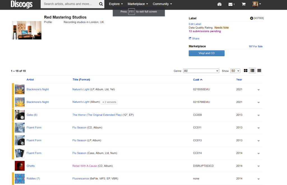Click the Vinyl and CD button
This screenshot has width=287, height=185.
(x=207, y=53)
